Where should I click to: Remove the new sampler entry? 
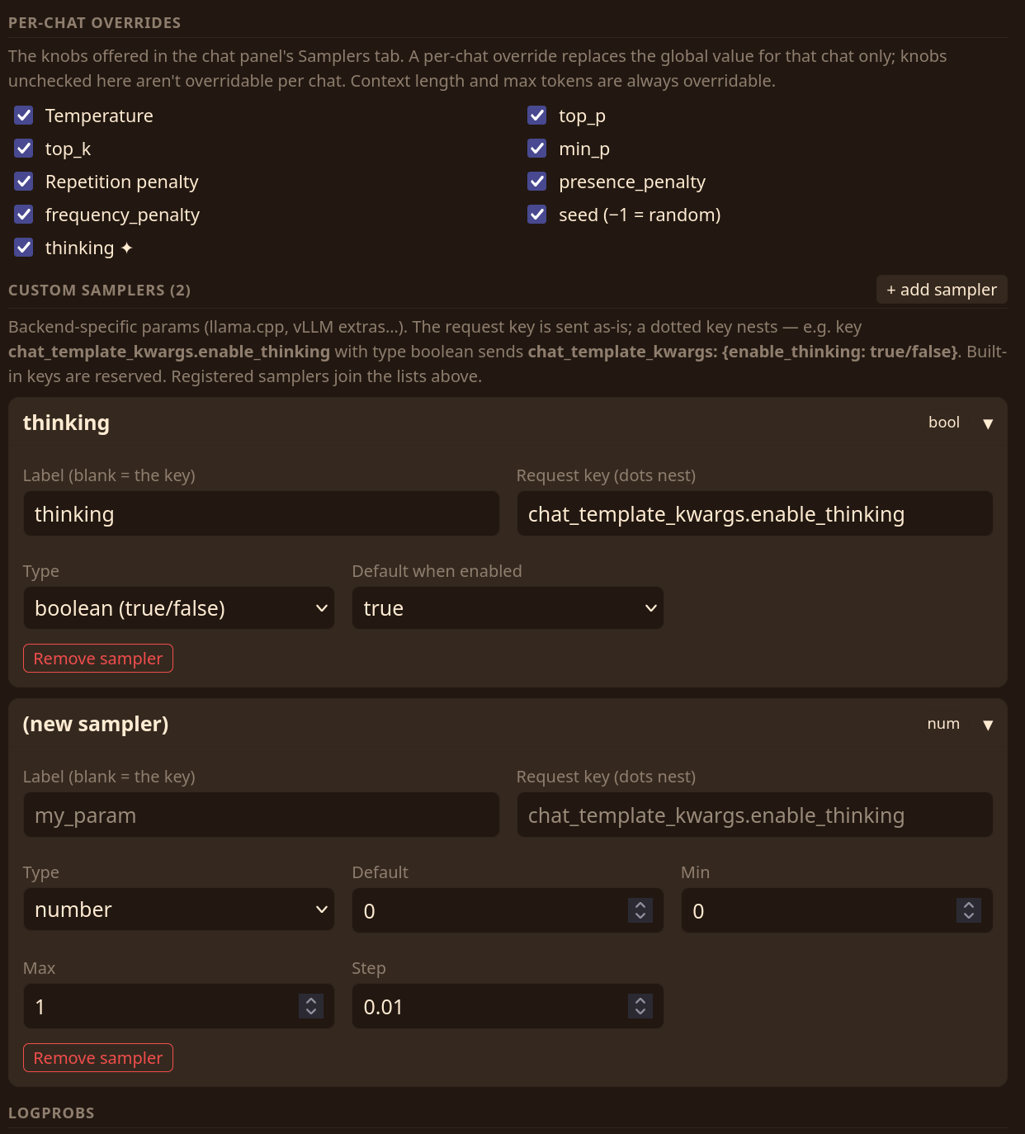[x=98, y=1058]
